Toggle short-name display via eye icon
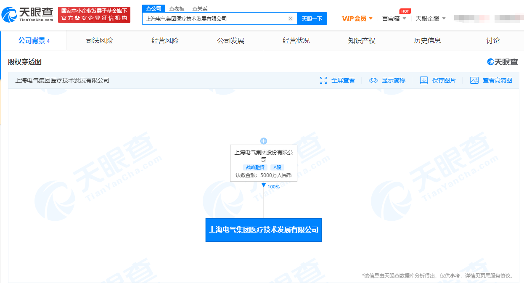The width and height of the screenshot is (524, 283). [x=373, y=80]
